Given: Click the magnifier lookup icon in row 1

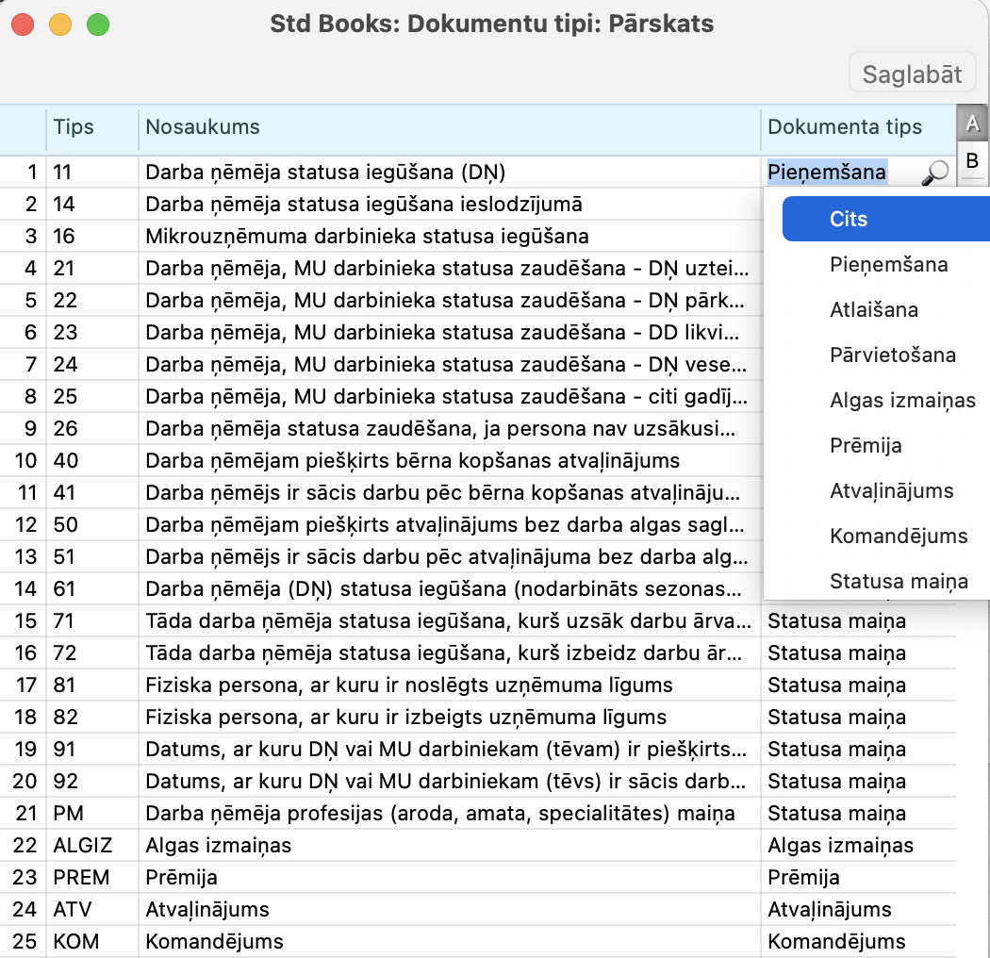Looking at the screenshot, I should (934, 173).
